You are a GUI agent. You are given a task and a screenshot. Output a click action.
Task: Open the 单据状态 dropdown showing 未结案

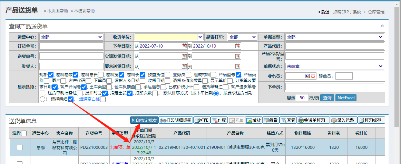point(334,66)
